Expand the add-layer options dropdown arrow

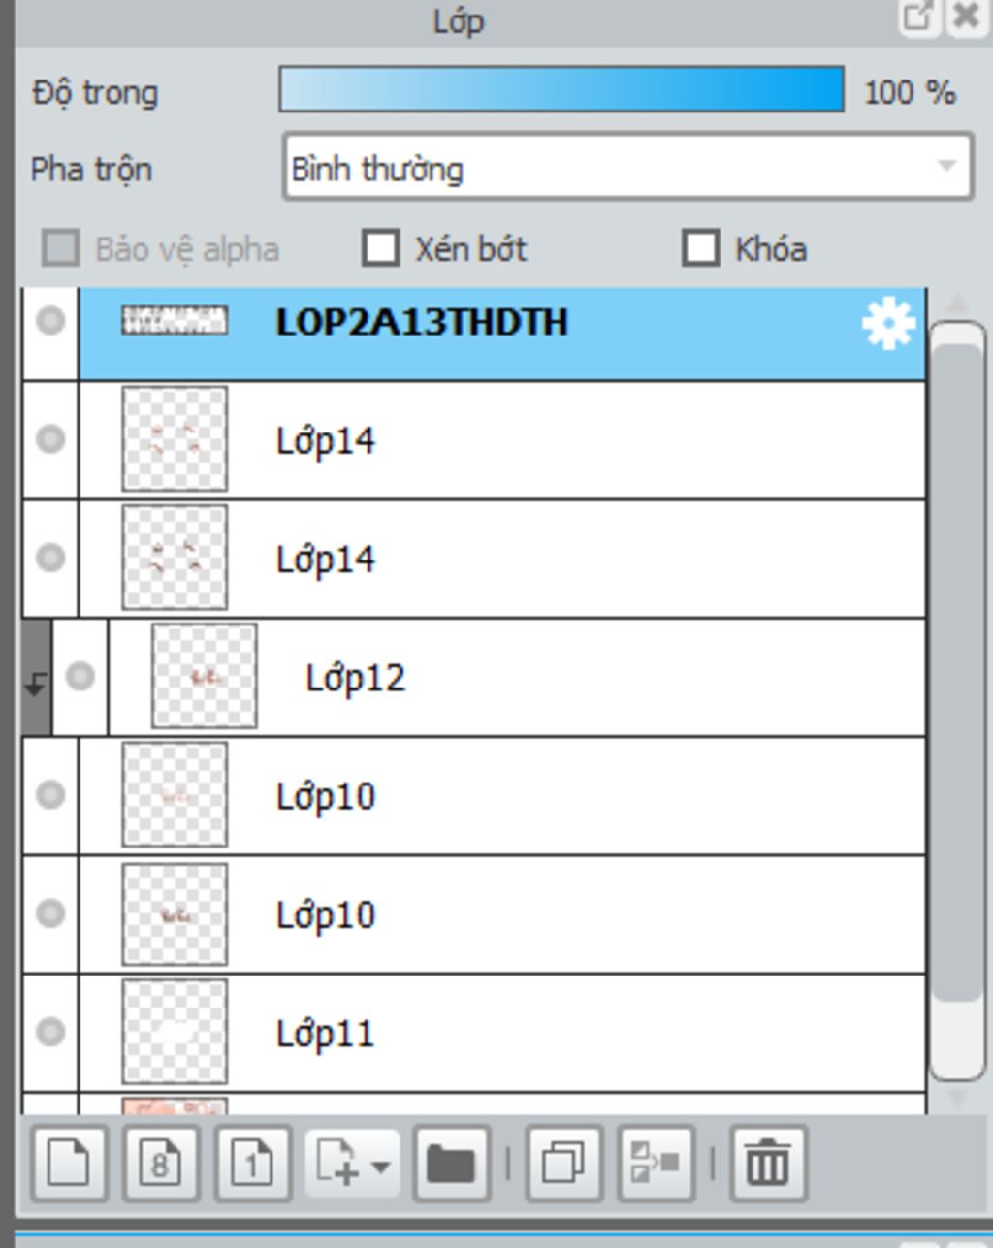(381, 1164)
